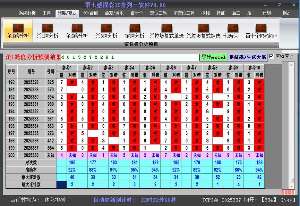Open the 工具 tab
The height and width of the screenshot is (206, 300).
(x=47, y=13)
